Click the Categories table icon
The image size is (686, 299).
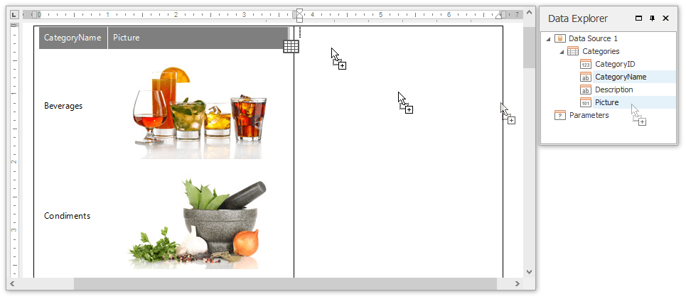[x=572, y=51]
